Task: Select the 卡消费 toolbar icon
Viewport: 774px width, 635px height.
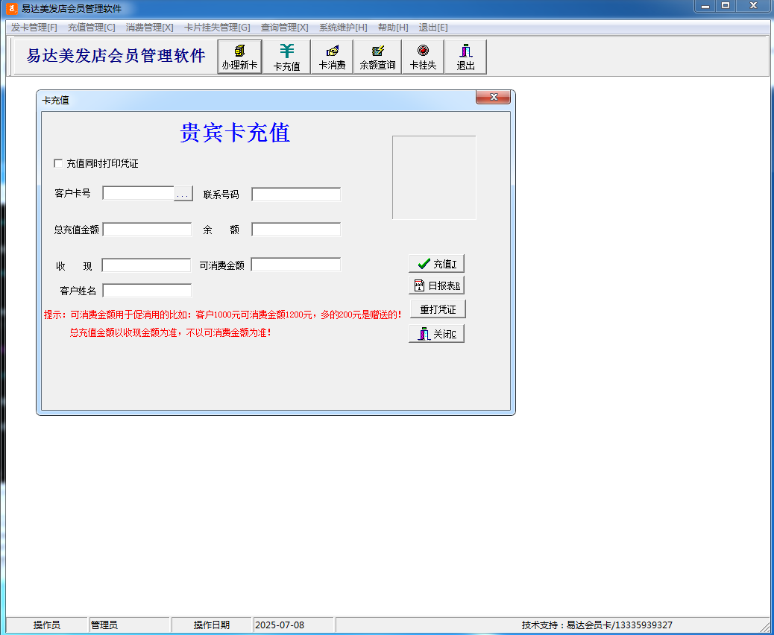Action: (x=333, y=57)
